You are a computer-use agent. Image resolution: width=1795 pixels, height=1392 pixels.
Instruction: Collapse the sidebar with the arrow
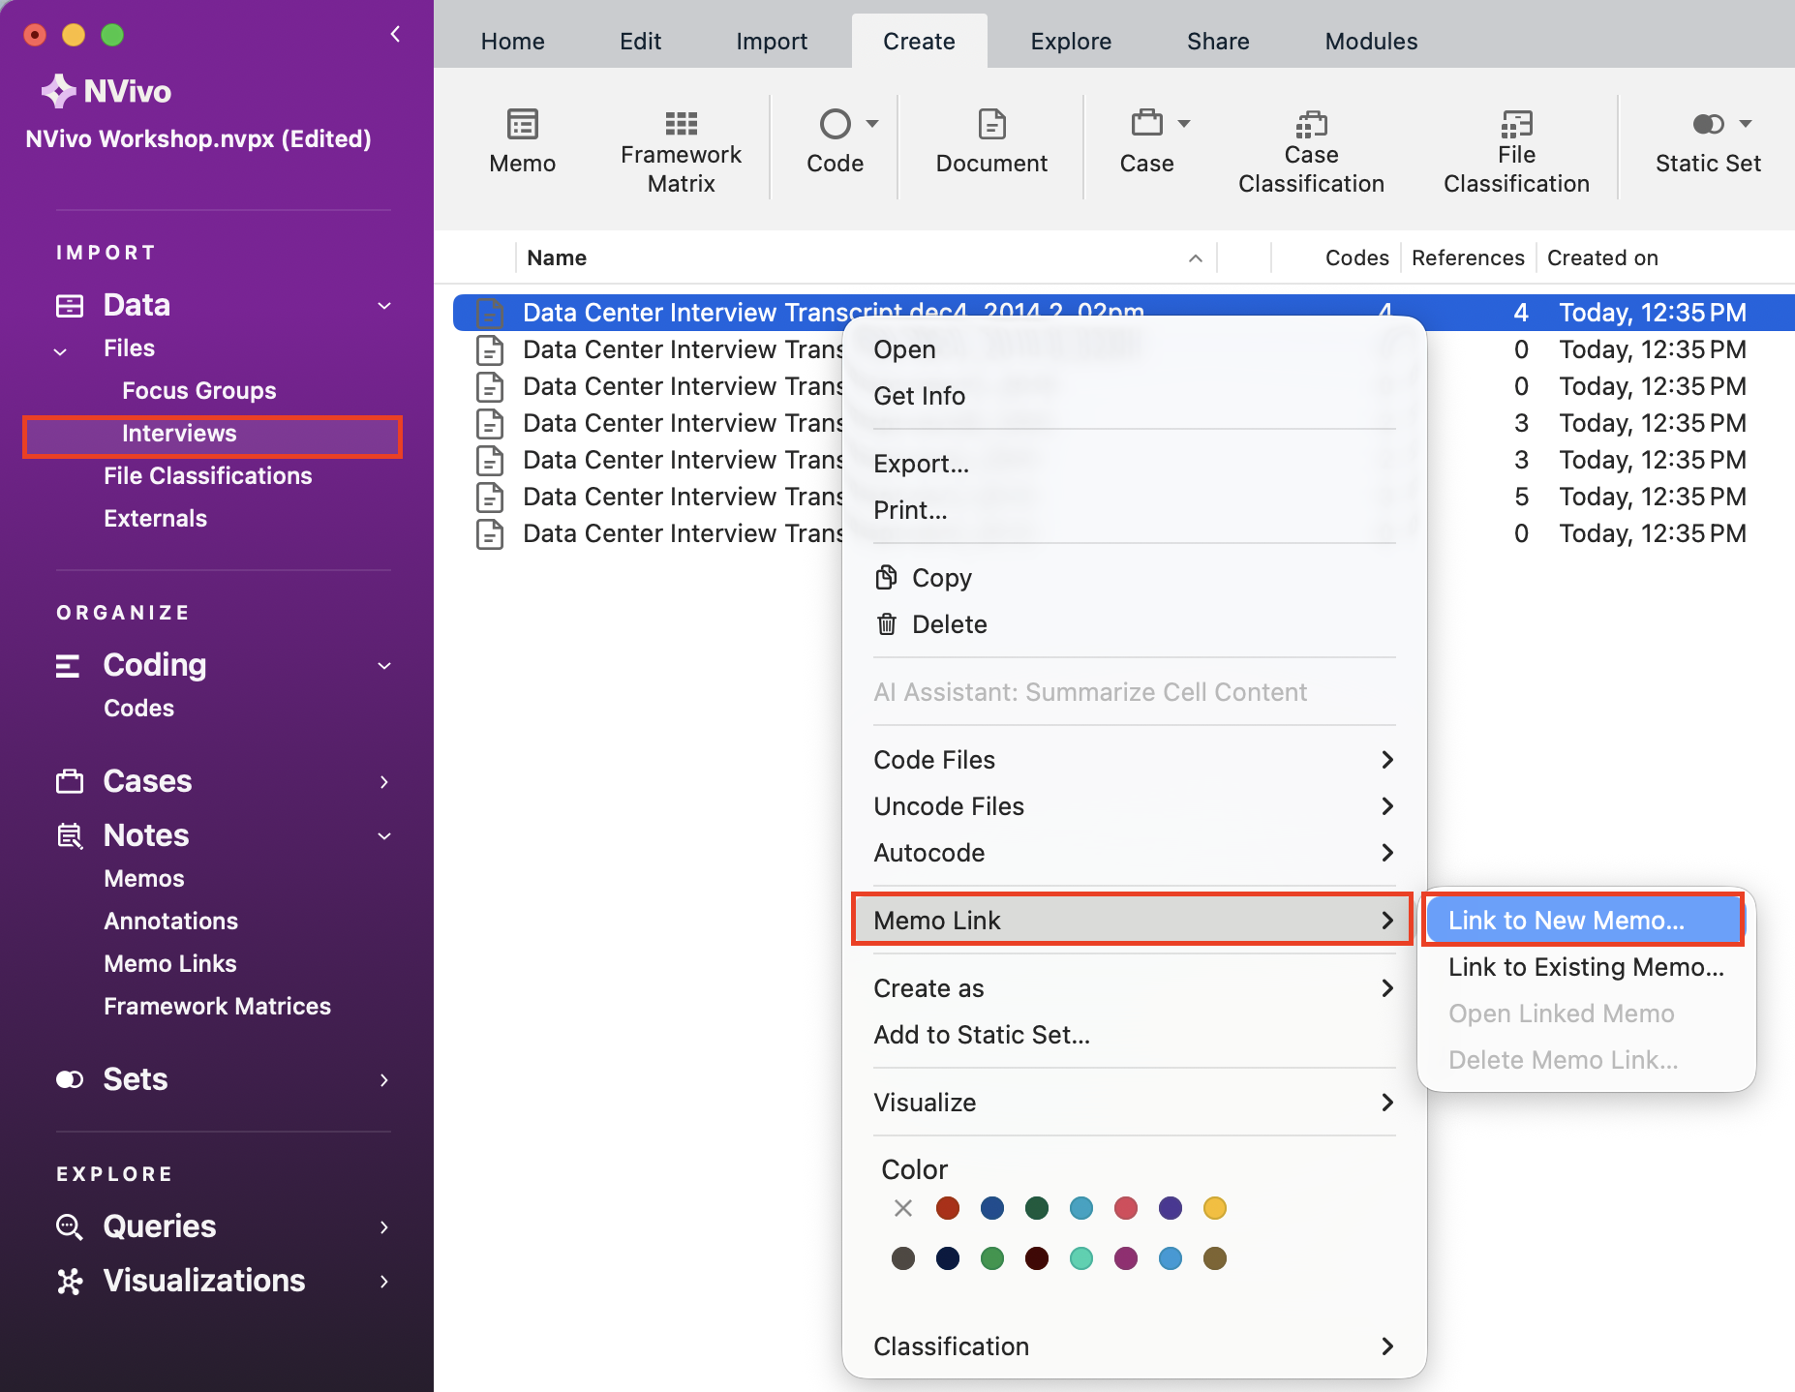pyautogui.click(x=395, y=34)
